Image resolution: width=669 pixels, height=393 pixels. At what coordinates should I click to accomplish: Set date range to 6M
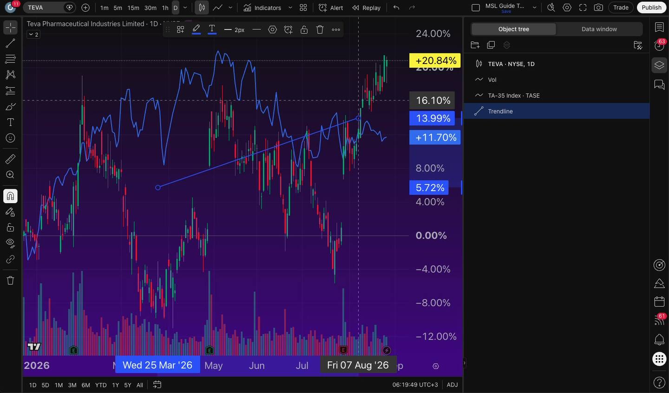click(85, 385)
